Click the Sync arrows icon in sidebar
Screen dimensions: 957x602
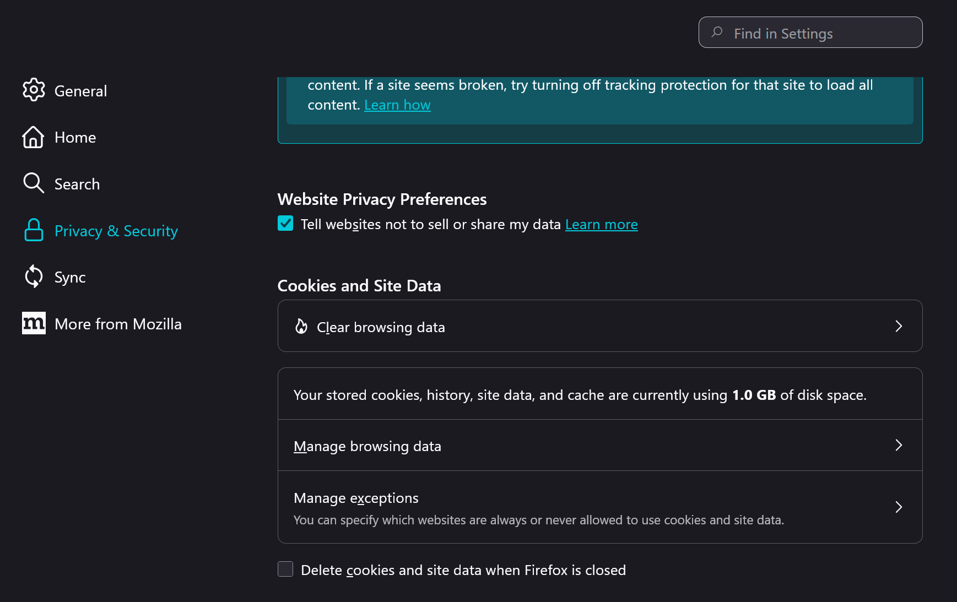(x=34, y=276)
